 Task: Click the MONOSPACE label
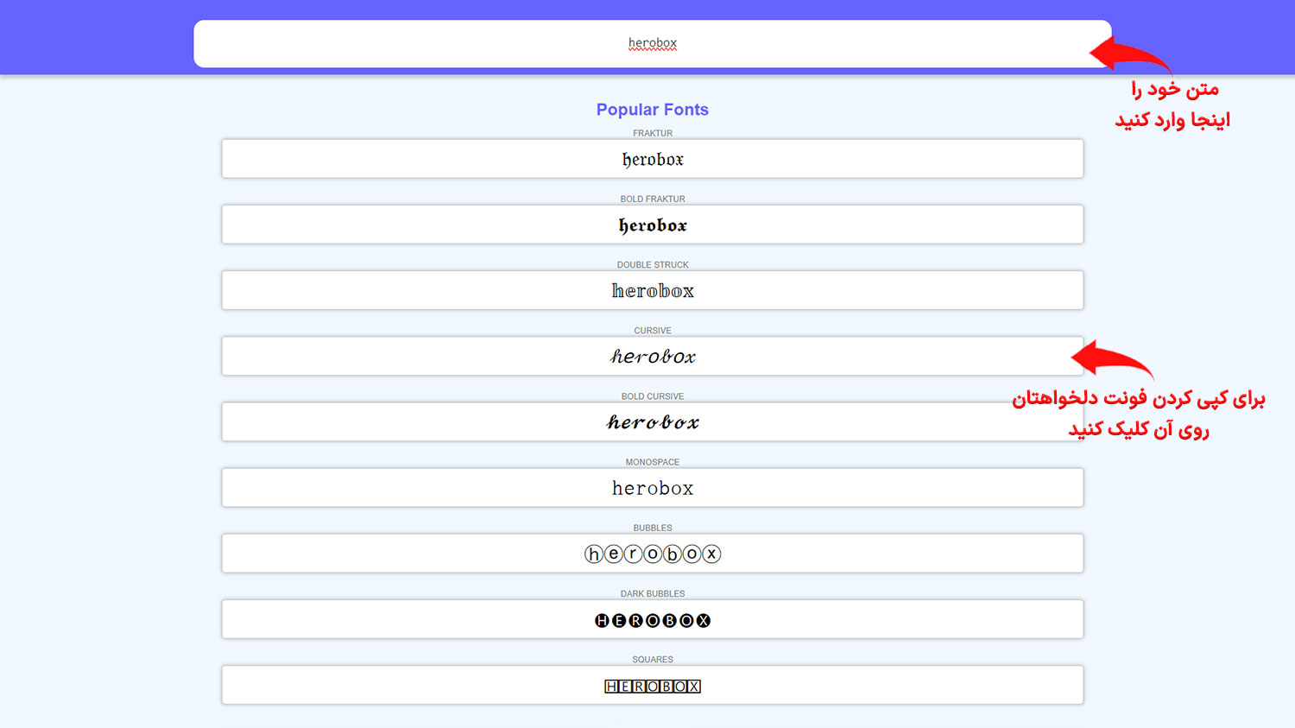653,462
